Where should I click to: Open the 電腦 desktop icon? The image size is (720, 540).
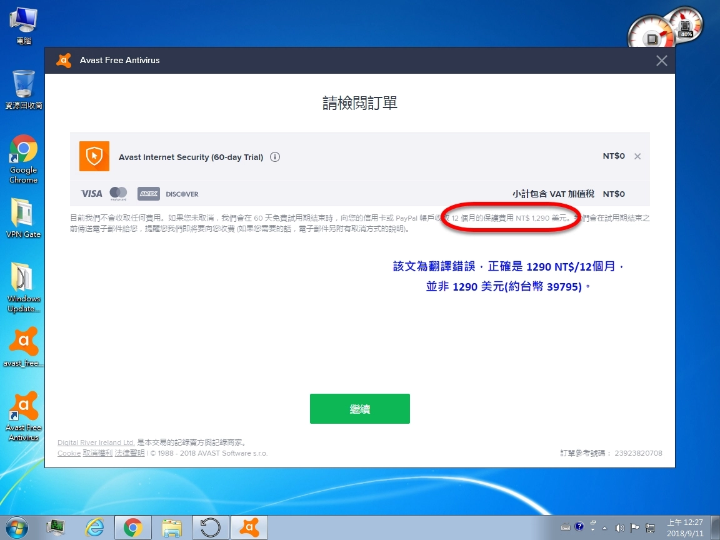(x=23, y=25)
